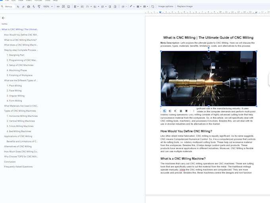Jump to 'How Would You Define CNC Mill...' in the outline

21,35
